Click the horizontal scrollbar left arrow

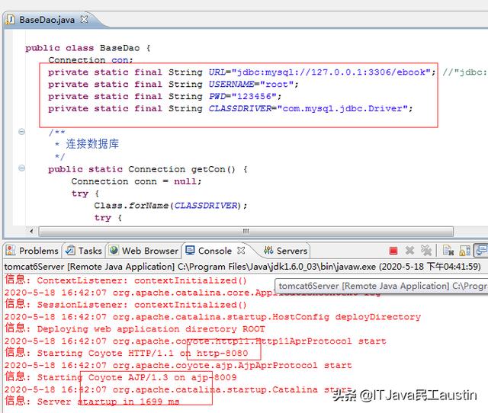31,231
